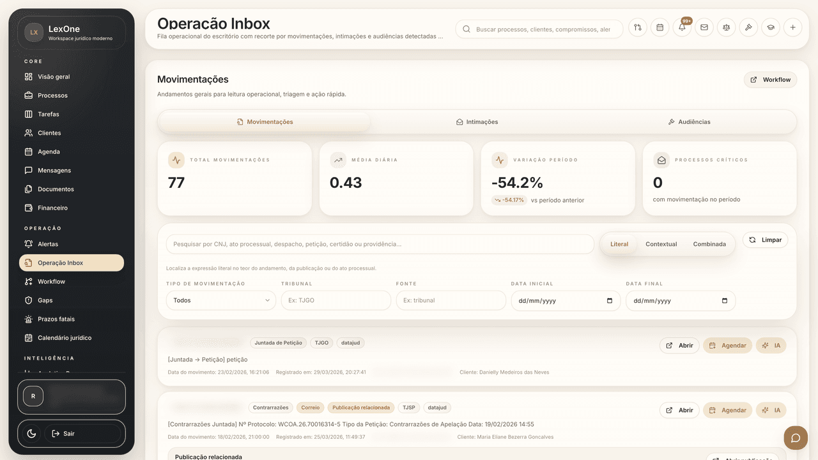Open the chat bubble floating button

coord(796,438)
